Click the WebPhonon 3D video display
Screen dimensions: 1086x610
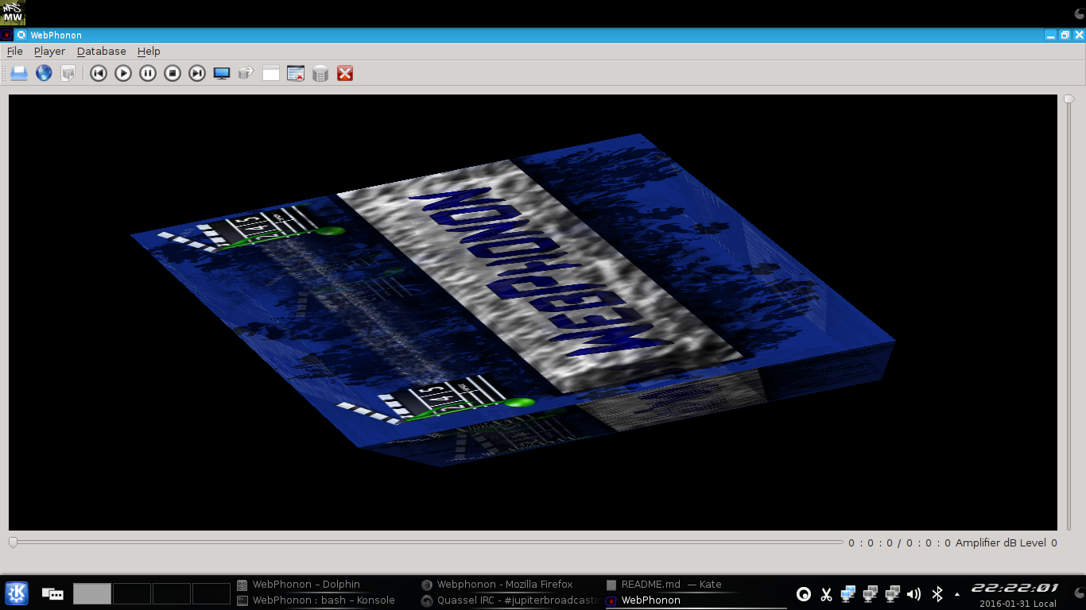tap(533, 312)
